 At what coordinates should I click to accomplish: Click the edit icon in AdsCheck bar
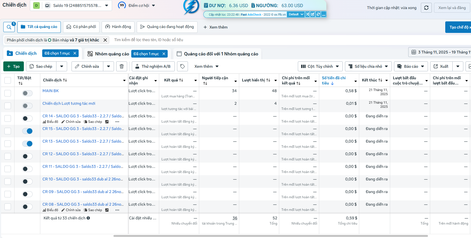[x=313, y=14]
